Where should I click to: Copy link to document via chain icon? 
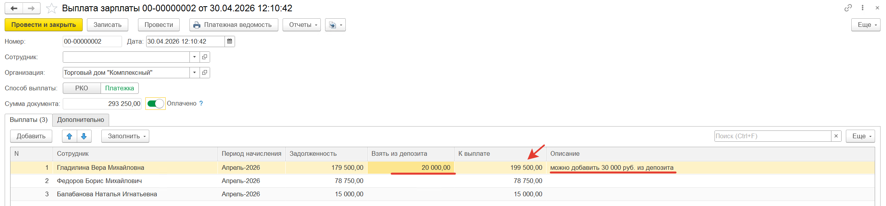click(848, 8)
